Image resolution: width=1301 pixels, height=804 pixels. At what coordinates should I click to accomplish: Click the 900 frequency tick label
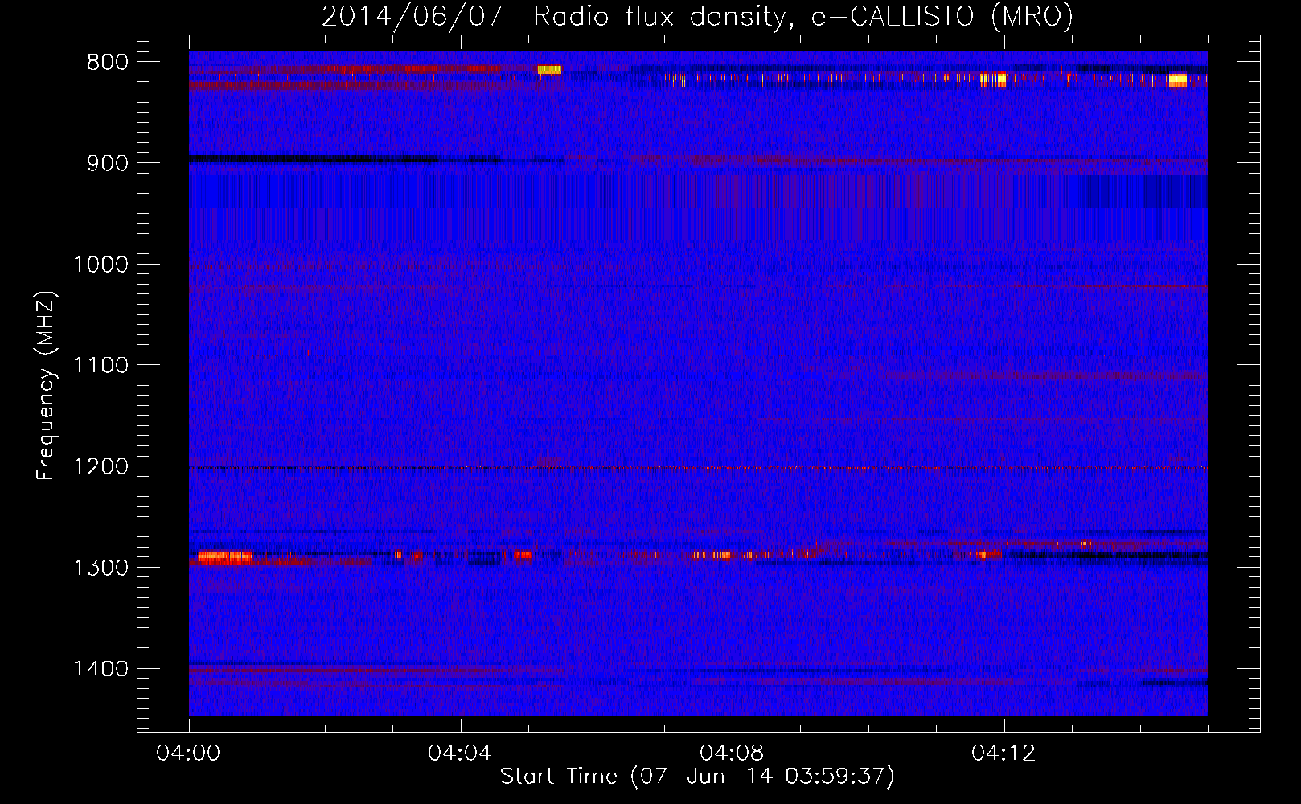[108, 163]
